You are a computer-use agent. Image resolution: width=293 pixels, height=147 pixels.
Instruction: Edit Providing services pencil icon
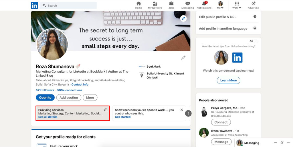pos(105,110)
